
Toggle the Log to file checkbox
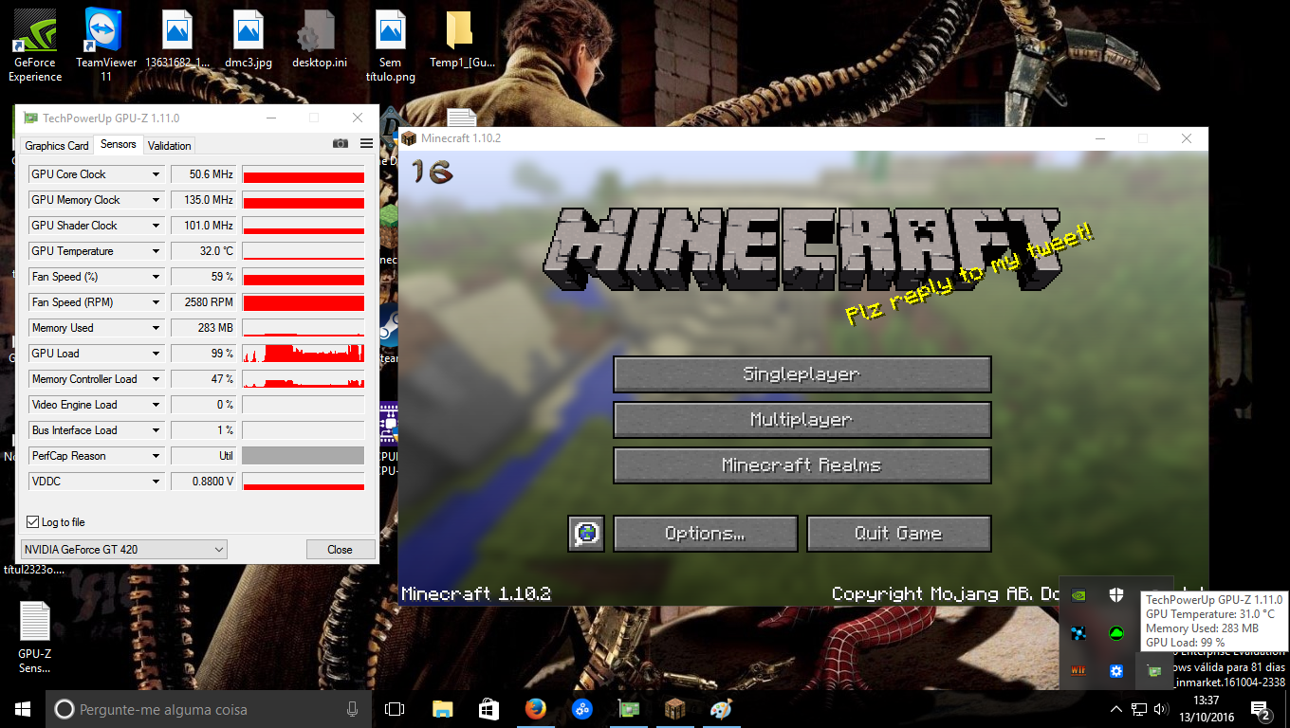pos(33,522)
